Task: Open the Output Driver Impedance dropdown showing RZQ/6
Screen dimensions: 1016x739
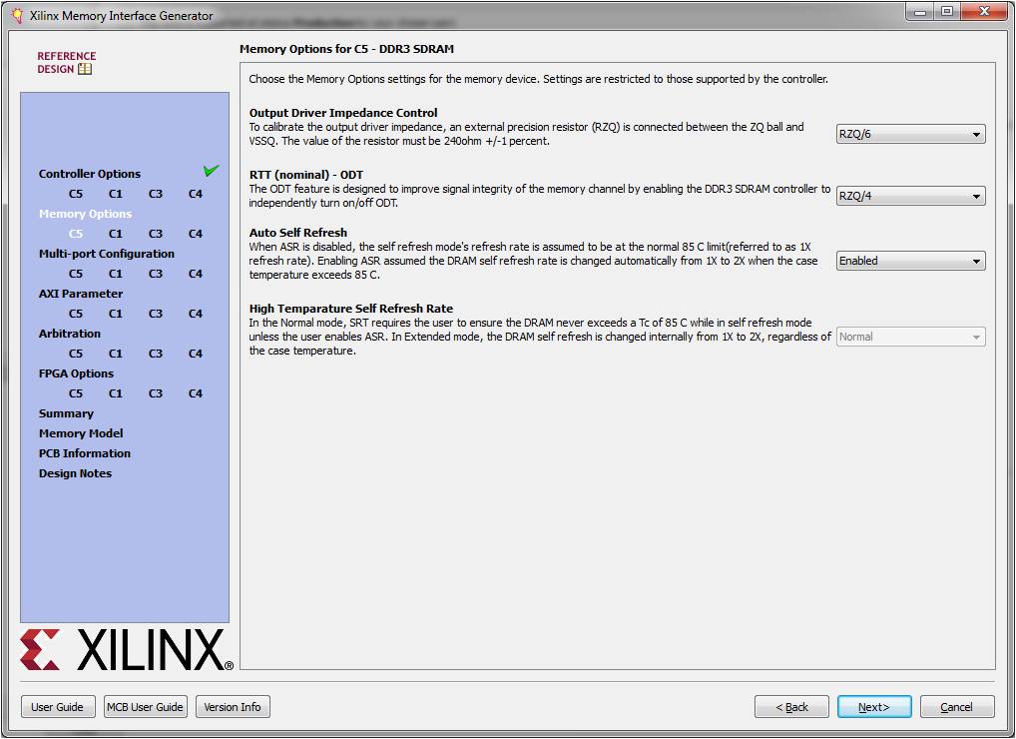Action: pyautogui.click(x=910, y=134)
